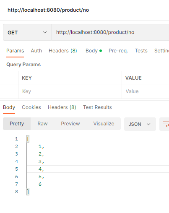The height and width of the screenshot is (213, 169).
Task: Switch to the request Params tab
Action: pos(15,51)
